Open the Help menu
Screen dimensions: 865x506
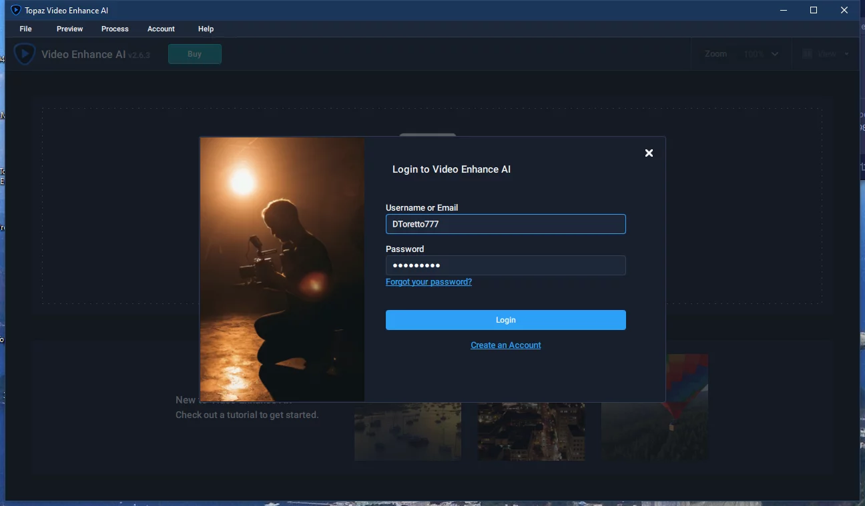[x=206, y=29]
